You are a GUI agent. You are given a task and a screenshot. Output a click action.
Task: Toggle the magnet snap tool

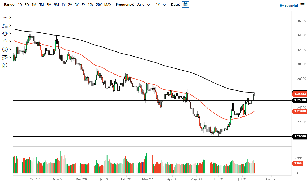pyautogui.click(x=5, y=65)
